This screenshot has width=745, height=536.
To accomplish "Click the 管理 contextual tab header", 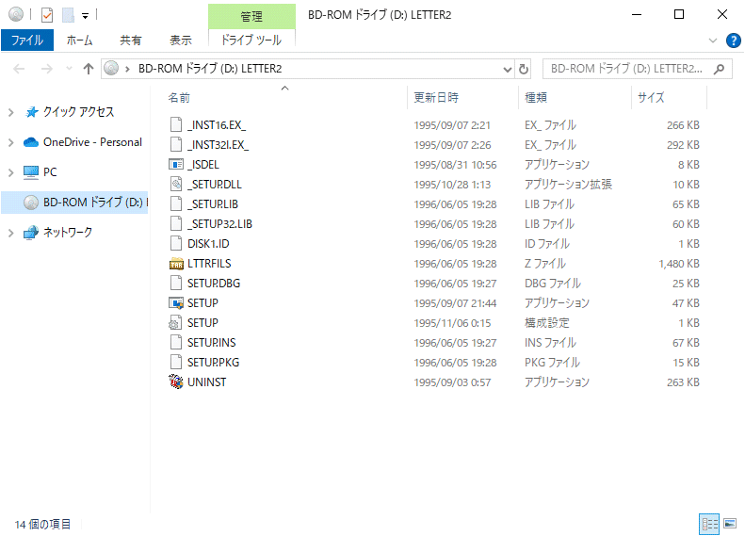I will pos(251,16).
